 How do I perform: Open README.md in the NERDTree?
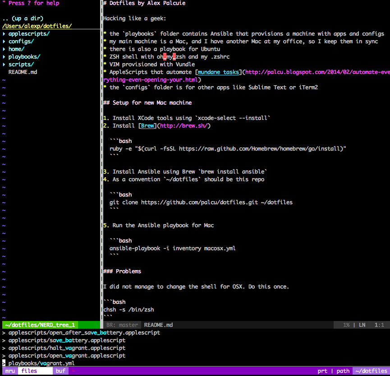23,72
